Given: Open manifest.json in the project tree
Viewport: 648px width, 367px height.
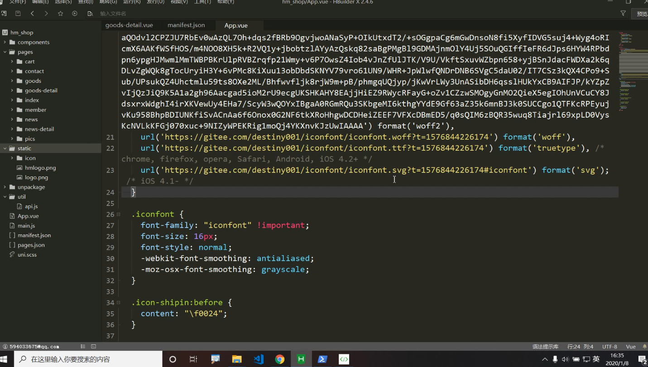Looking at the screenshot, I should tap(34, 235).
